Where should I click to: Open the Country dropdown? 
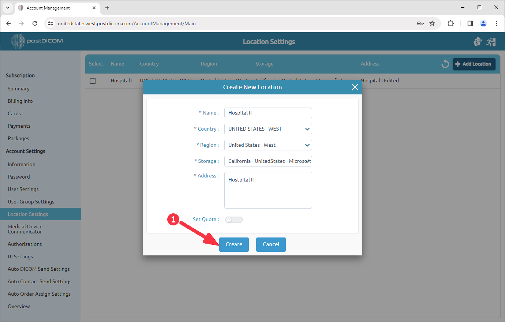pyautogui.click(x=268, y=129)
